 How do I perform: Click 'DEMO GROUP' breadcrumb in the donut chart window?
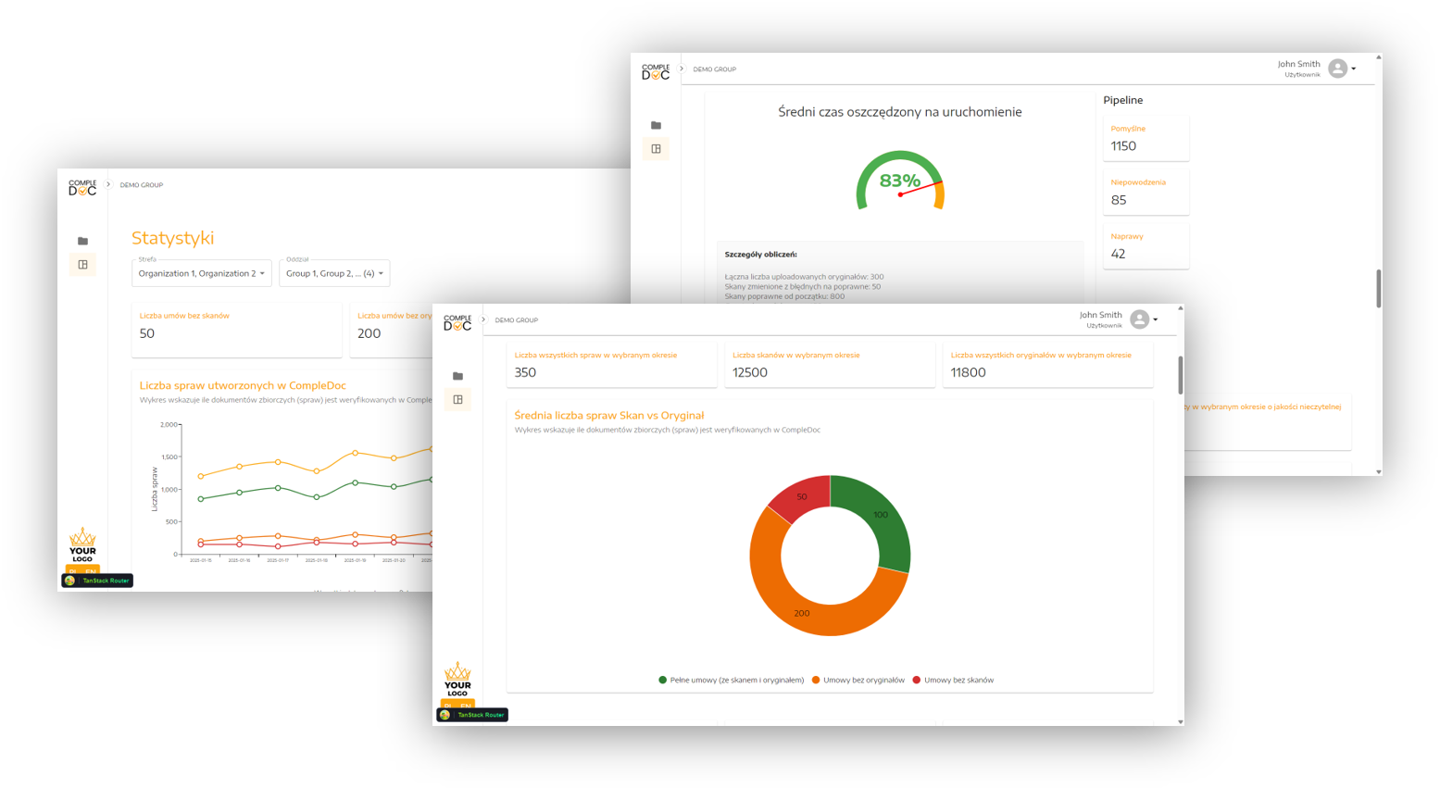(x=516, y=320)
